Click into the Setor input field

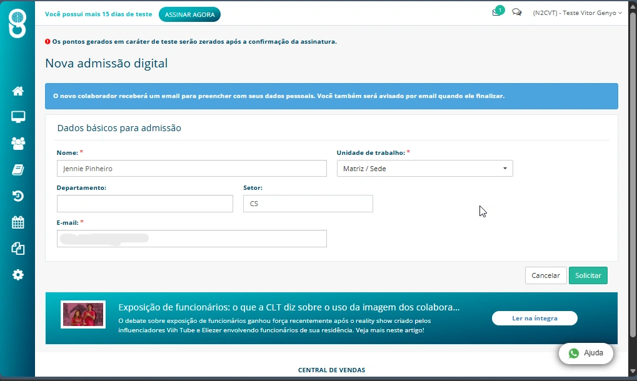pyautogui.click(x=308, y=204)
